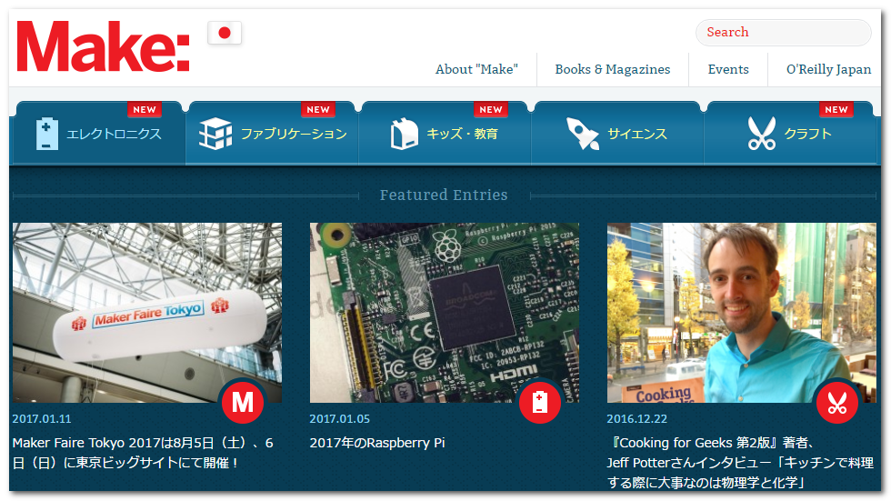Click the Featured Entries heading
Image resolution: width=891 pixels, height=501 pixels.
pos(444,195)
